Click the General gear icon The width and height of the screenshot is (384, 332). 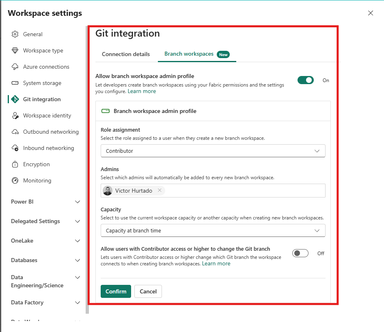15,34
